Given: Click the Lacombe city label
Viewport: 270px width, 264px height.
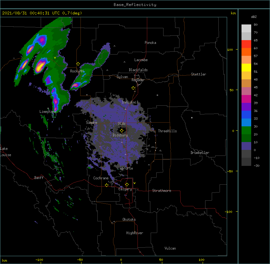Looking at the screenshot, I should tap(141, 60).
